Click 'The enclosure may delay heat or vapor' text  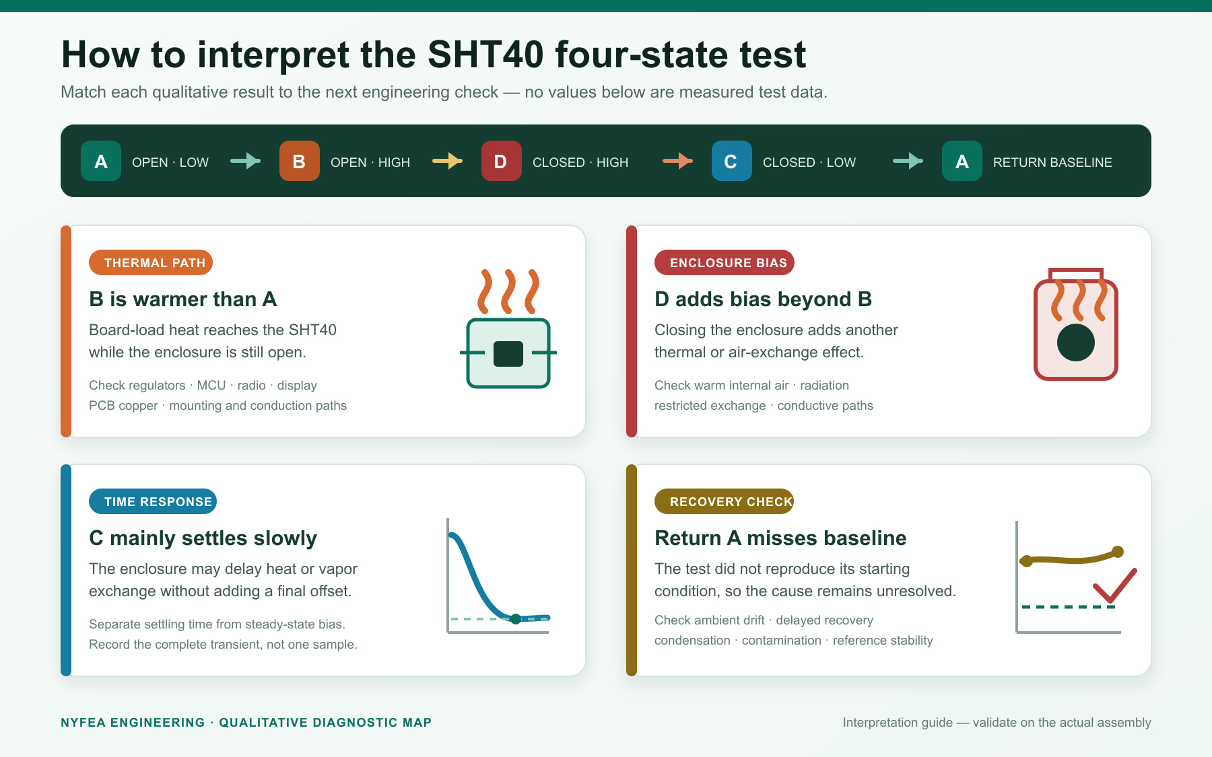223,569
